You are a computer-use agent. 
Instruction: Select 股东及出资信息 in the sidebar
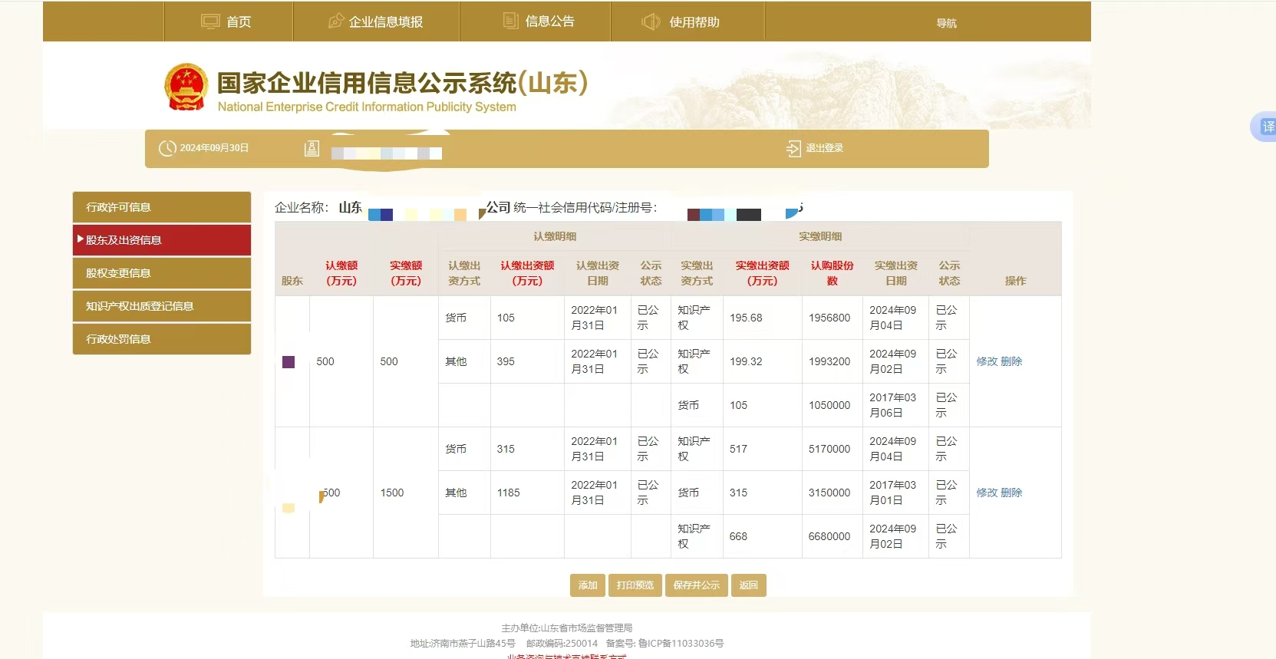162,240
